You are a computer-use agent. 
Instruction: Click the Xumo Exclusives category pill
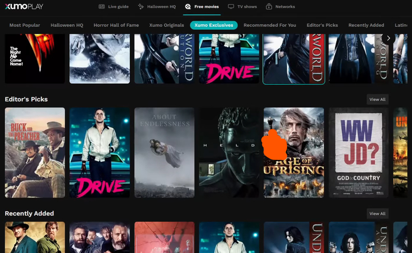click(x=214, y=25)
